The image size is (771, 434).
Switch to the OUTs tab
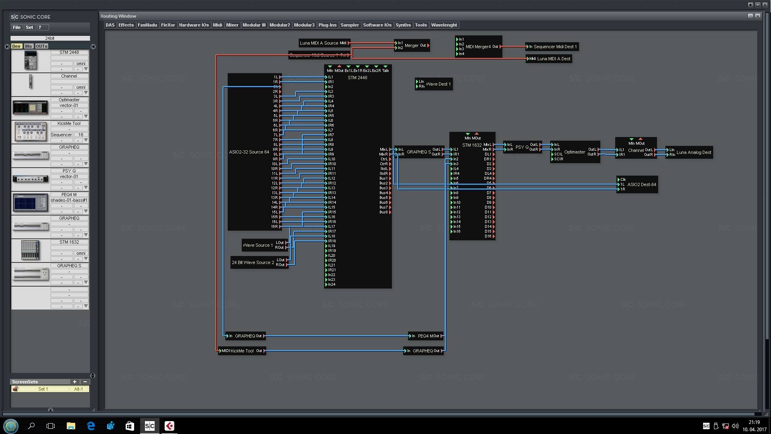pos(42,46)
